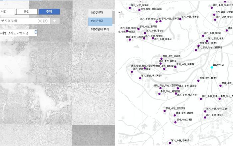Click the 주제별 옛지도 – 옛 지명 link
233x146 pixels.
[x=16, y=33]
